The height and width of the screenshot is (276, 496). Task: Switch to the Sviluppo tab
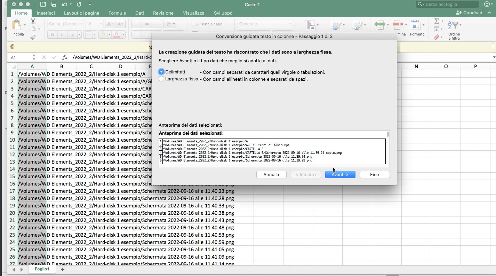(223, 13)
